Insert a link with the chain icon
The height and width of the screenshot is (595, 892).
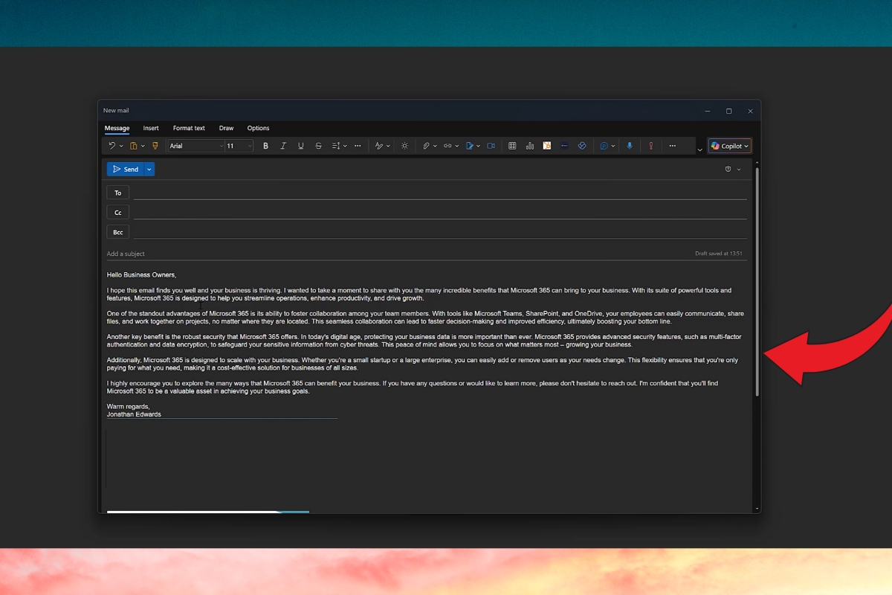point(447,146)
